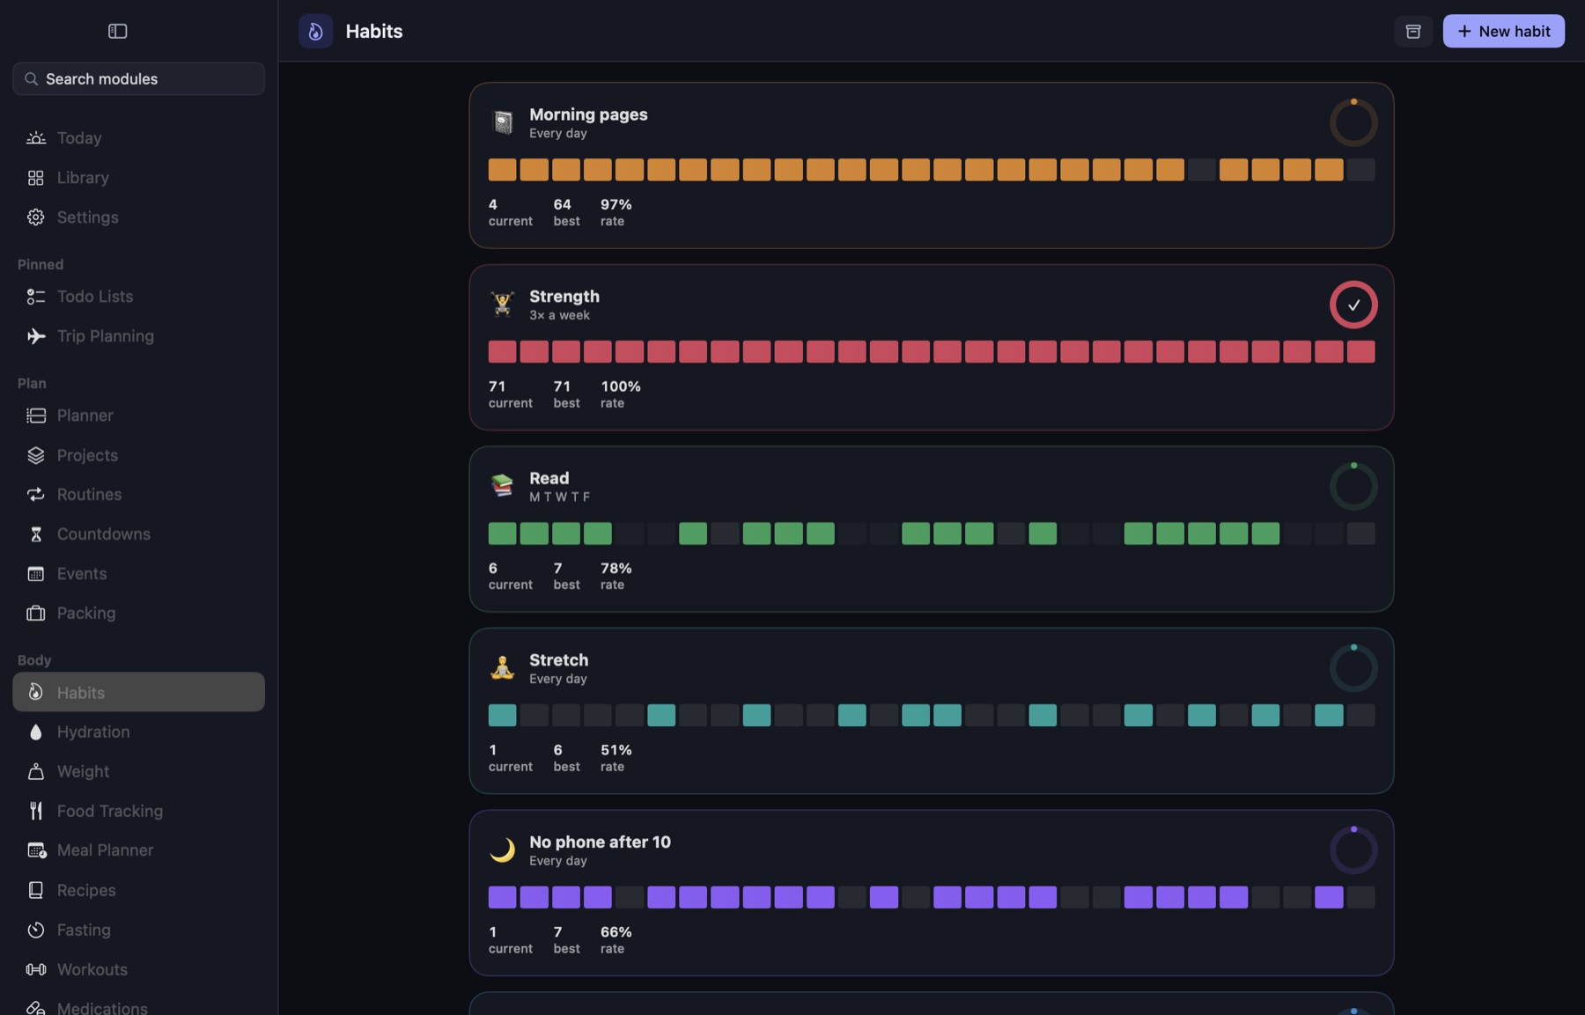The image size is (1585, 1015).
Task: Click the Hydration droplet icon
Action: coord(35,732)
